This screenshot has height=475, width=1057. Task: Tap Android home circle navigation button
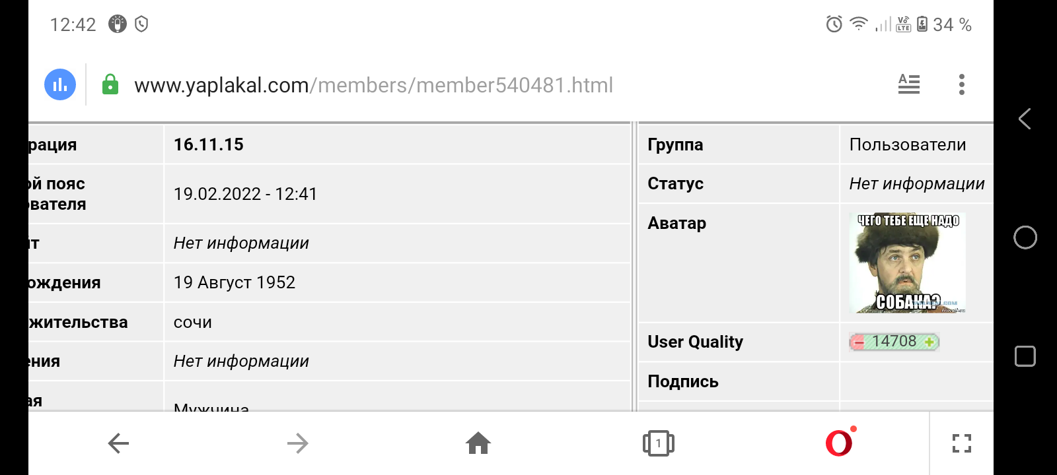1025,237
